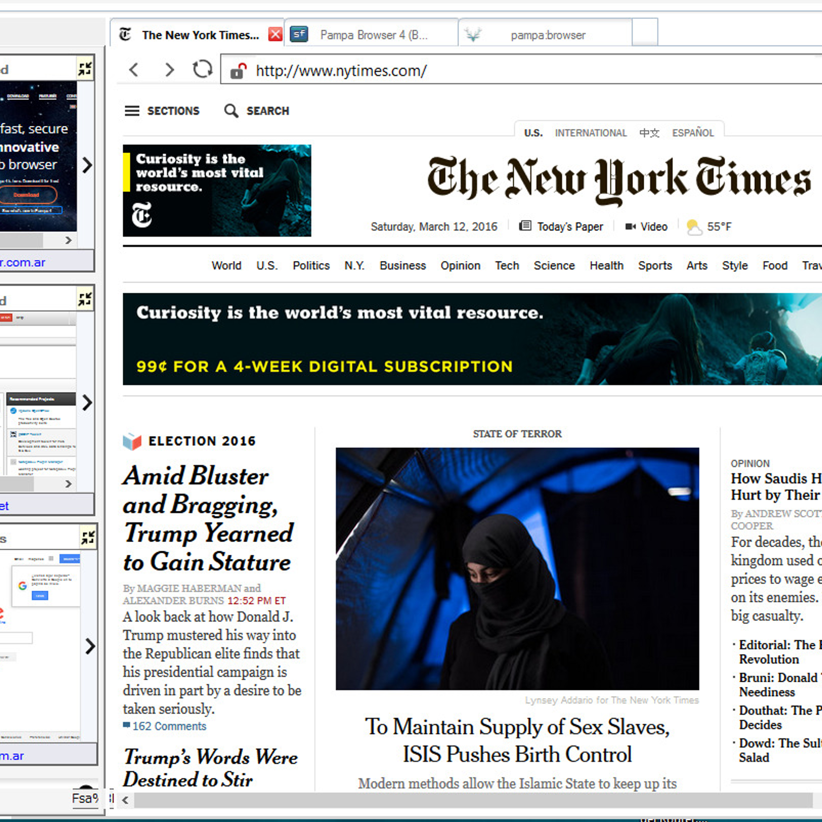Image resolution: width=822 pixels, height=822 pixels.
Task: Open the Science section
Action: click(x=554, y=266)
